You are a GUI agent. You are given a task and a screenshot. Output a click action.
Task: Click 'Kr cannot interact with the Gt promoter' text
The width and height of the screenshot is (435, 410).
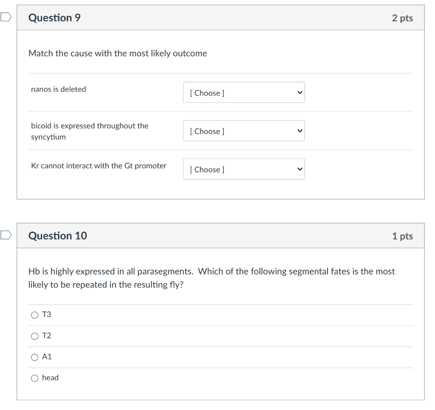[x=99, y=166]
